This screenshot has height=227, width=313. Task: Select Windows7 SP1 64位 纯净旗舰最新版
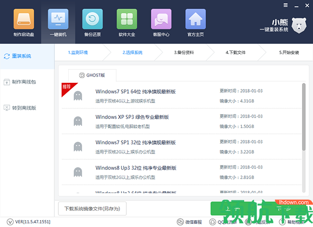(x=136, y=92)
